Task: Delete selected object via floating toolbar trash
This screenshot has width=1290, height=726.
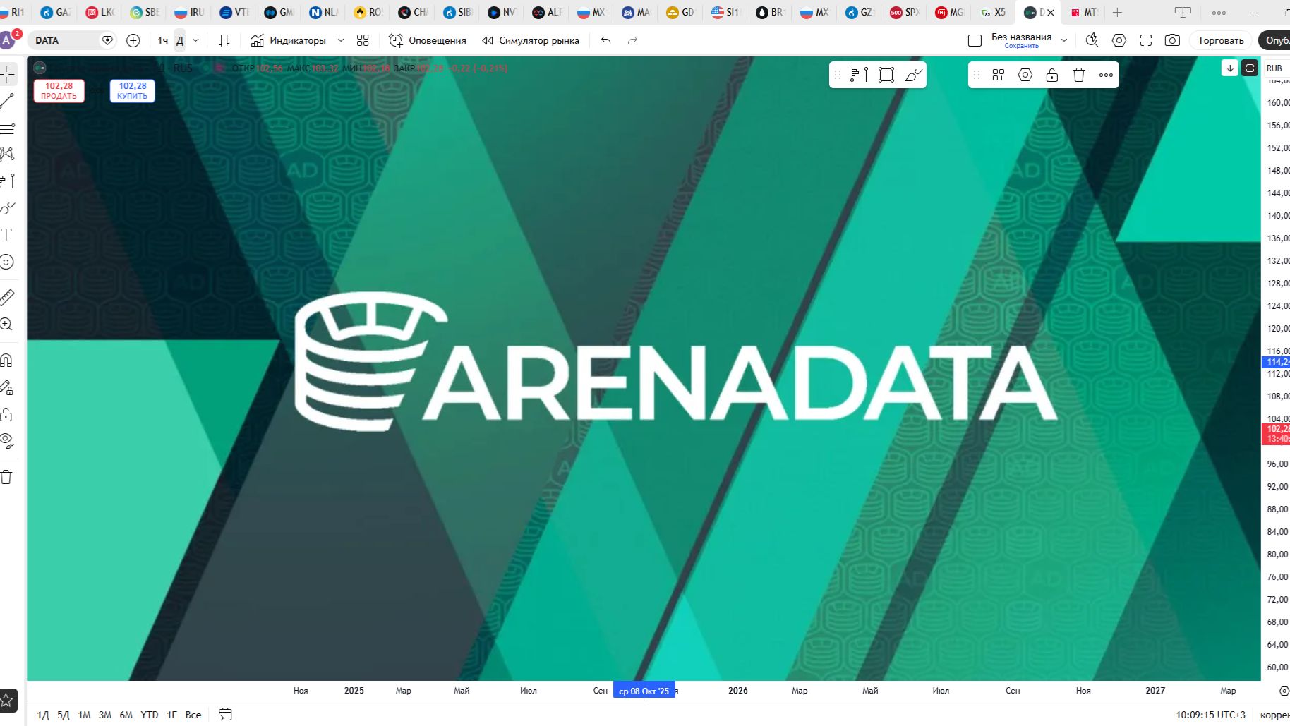Action: coord(1079,75)
